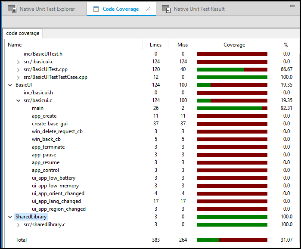The width and height of the screenshot is (301, 249).
Task: Expand the src/sharedlibrary.c node
Action: tap(18, 224)
